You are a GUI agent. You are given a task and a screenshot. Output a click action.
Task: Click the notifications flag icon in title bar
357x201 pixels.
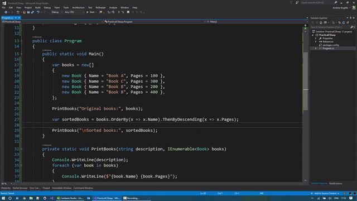click(x=291, y=2)
